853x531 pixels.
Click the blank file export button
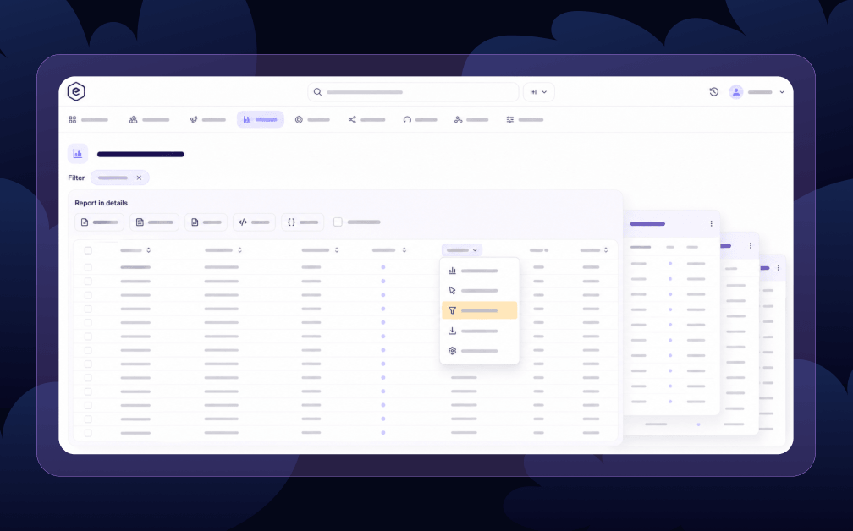pos(99,222)
